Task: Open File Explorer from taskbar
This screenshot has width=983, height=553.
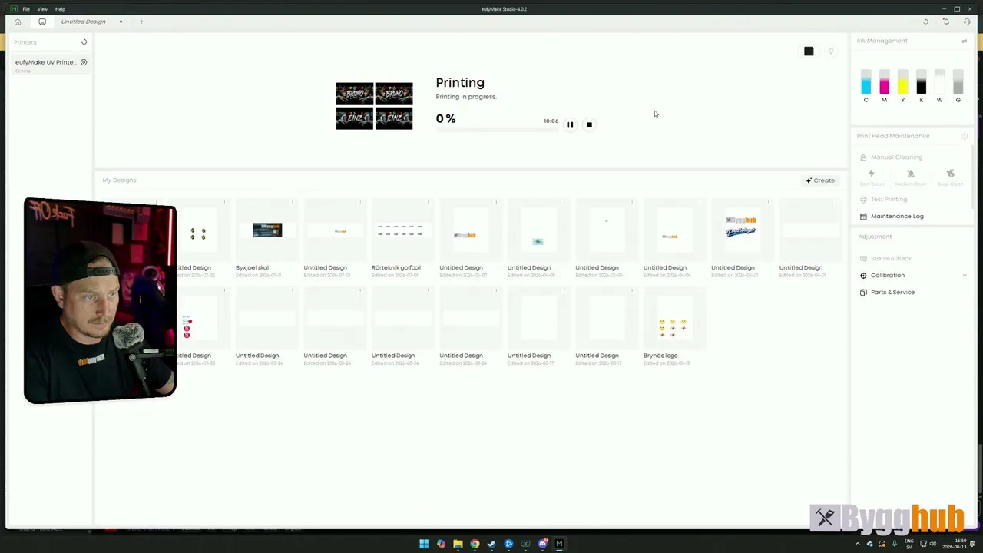Action: pos(458,544)
